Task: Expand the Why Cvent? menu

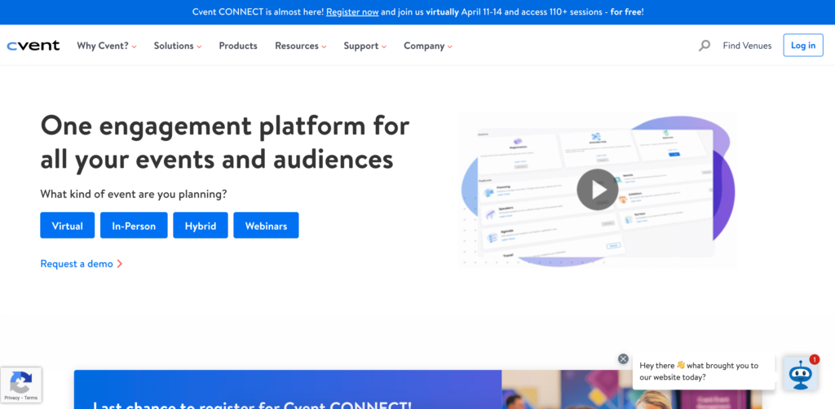Action: point(107,46)
